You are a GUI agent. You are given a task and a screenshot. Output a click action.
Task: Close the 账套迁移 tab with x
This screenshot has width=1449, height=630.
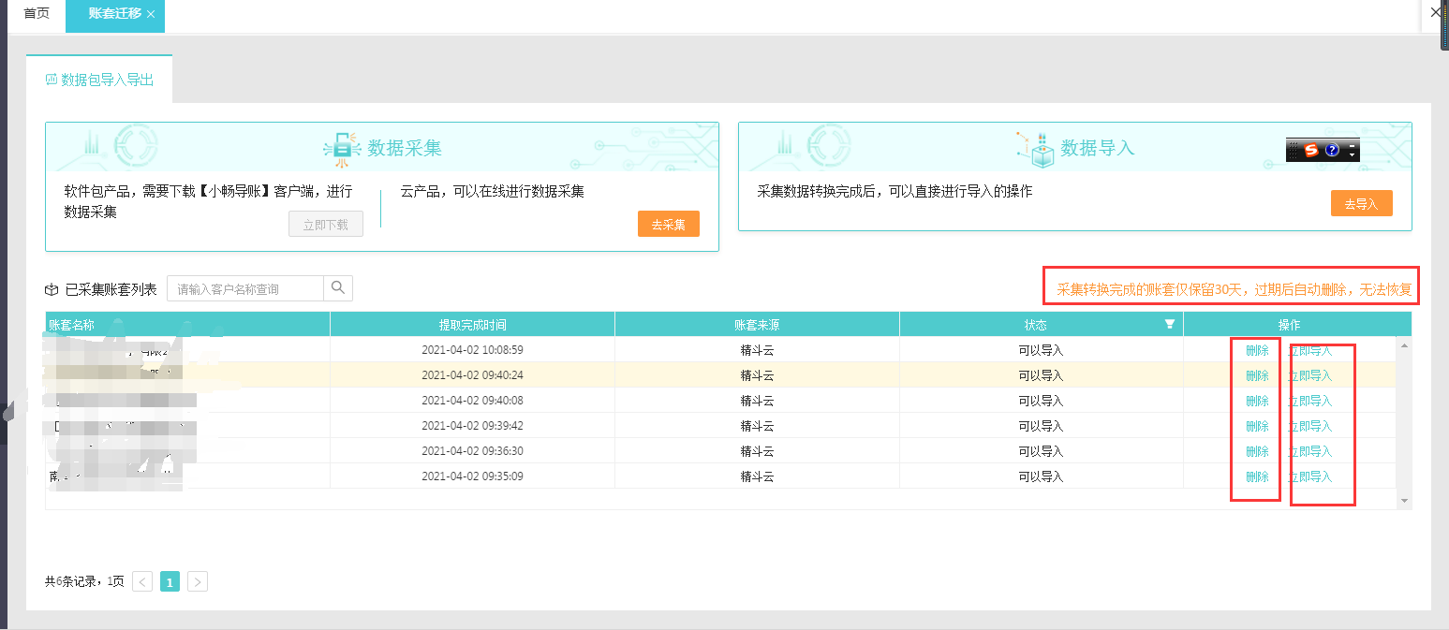coord(151,14)
